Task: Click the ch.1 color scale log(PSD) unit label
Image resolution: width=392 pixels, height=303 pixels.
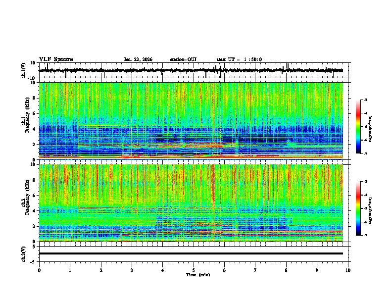Action: coord(371,129)
